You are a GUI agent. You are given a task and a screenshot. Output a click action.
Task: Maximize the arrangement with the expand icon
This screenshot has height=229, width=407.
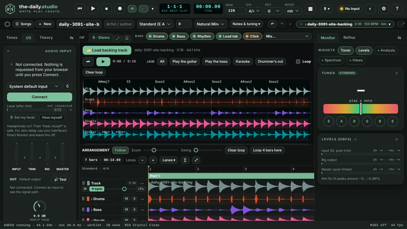pos(196,160)
